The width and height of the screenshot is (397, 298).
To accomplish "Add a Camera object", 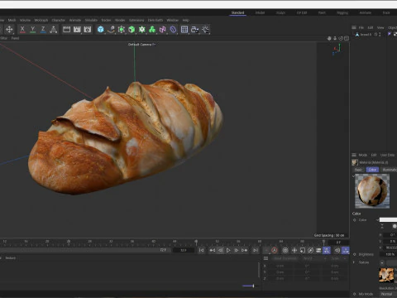I will [195, 29].
